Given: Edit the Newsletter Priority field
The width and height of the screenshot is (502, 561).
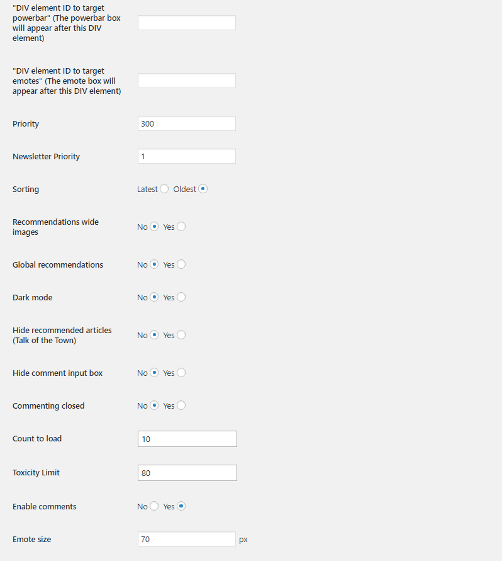Looking at the screenshot, I should coord(186,156).
